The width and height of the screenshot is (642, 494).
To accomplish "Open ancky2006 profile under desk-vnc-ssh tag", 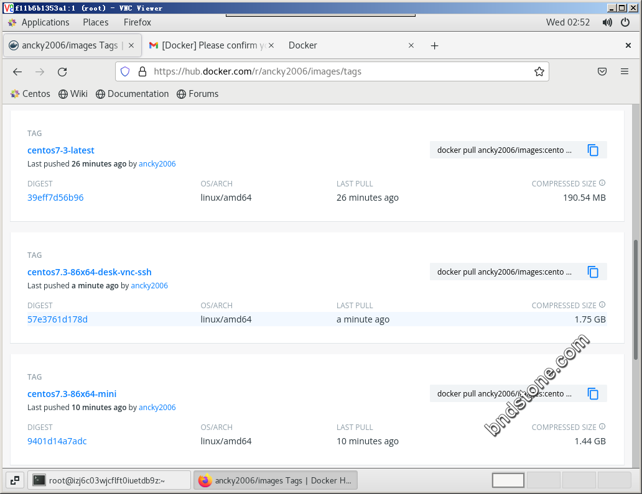I will tap(149, 286).
